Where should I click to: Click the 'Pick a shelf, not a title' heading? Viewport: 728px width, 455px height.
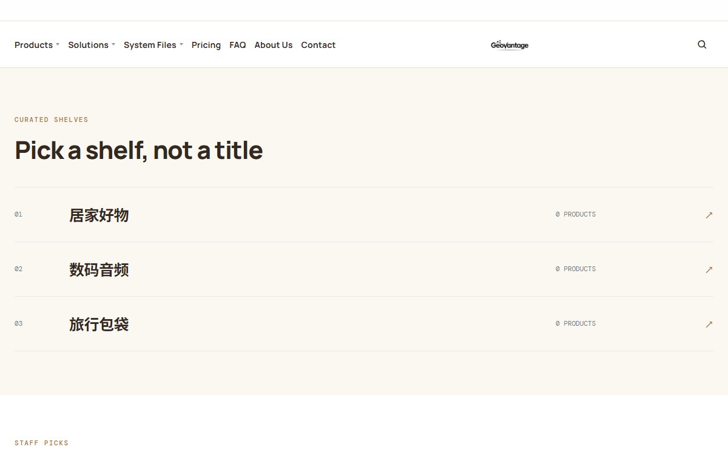139,150
